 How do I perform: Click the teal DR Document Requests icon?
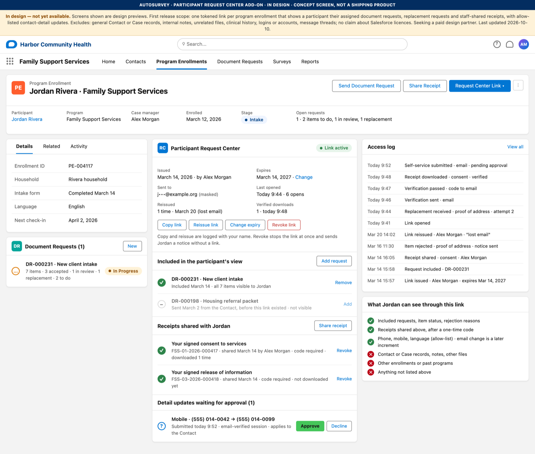pos(17,246)
